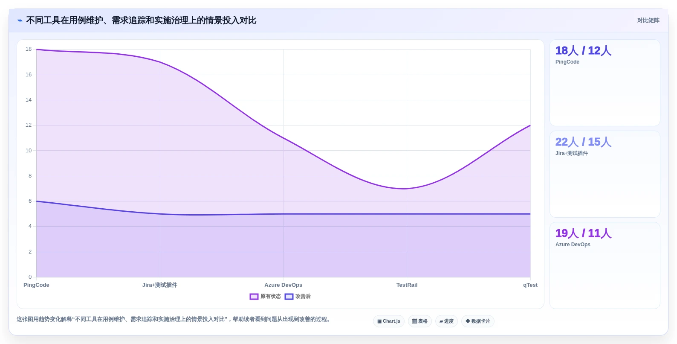This screenshot has height=344, width=677.
Task: Click the 改善后 legend label
Action: [303, 297]
